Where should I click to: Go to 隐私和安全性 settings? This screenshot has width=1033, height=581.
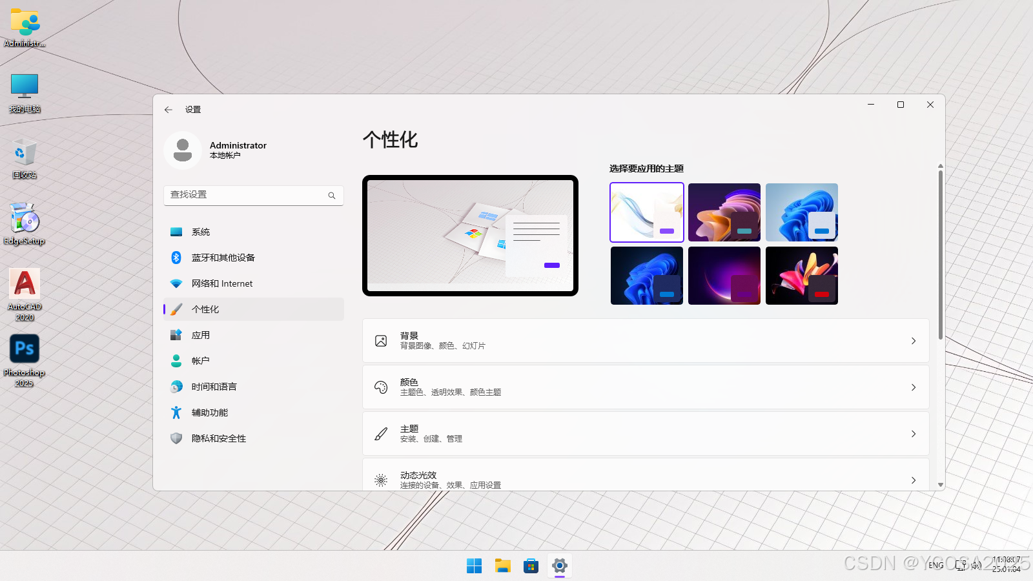pyautogui.click(x=254, y=438)
